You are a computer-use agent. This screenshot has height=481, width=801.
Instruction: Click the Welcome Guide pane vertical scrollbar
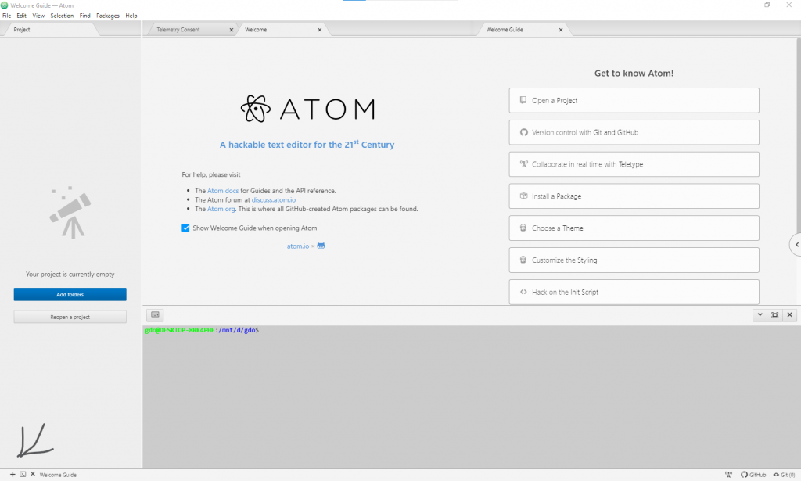799,135
